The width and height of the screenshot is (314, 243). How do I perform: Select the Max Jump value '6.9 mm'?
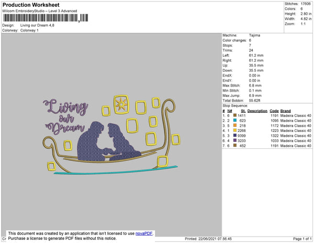click(255, 95)
